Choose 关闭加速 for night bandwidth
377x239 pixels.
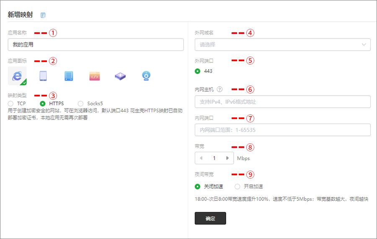pyautogui.click(x=197, y=186)
